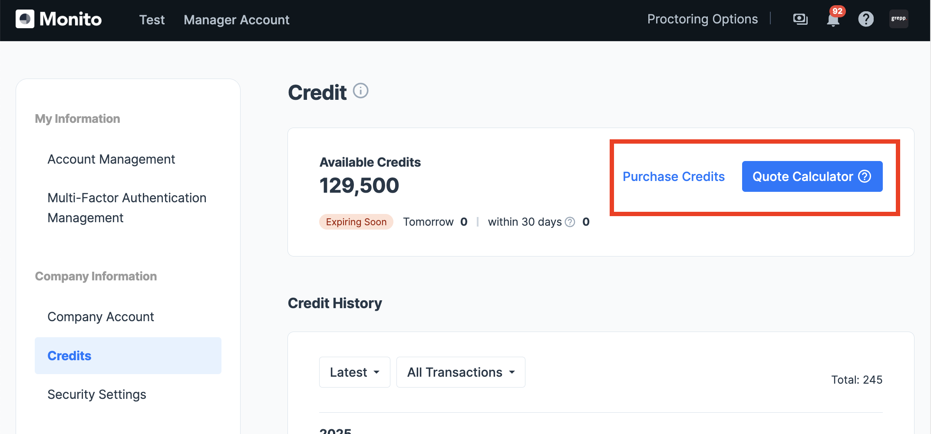
Task: Open the notifications bell
Action: coord(833,20)
